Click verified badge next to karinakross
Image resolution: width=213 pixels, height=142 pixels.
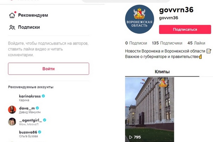(43, 96)
